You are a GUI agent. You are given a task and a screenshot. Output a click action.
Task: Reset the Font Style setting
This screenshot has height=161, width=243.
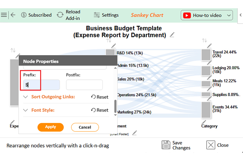[x=100, y=110]
